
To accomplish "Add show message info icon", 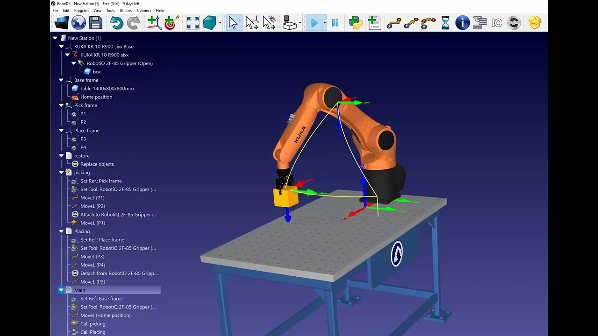I will [x=463, y=22].
